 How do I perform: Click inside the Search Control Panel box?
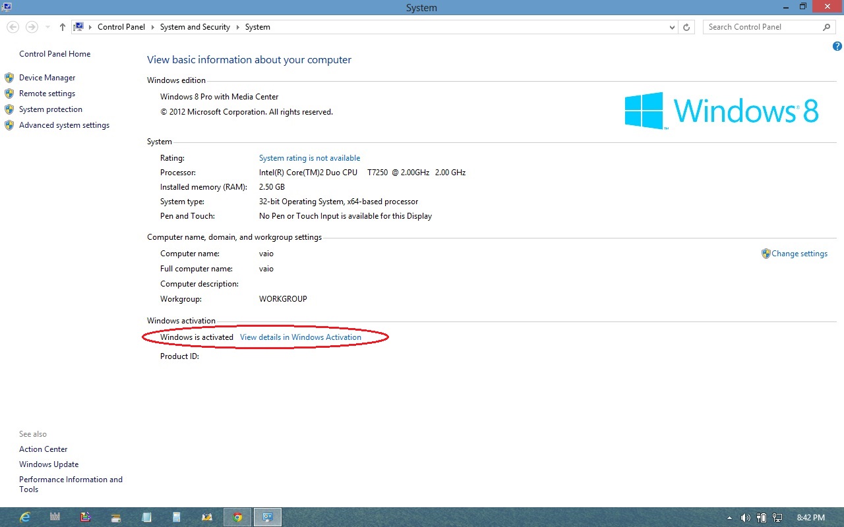coord(758,27)
